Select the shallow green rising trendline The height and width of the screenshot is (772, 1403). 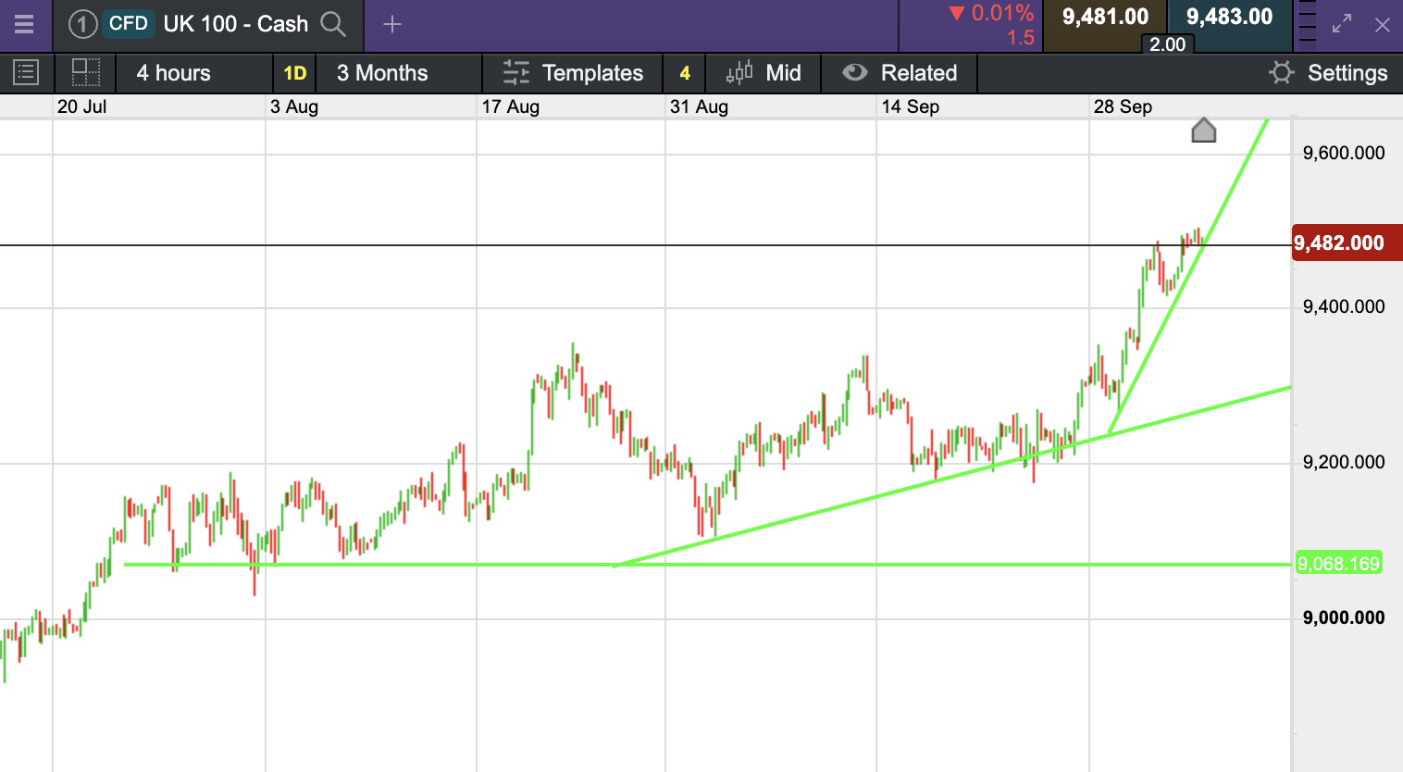(950, 477)
